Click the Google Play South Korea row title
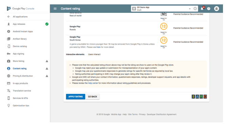Viewport: 225px width, 124px height. [75, 37]
